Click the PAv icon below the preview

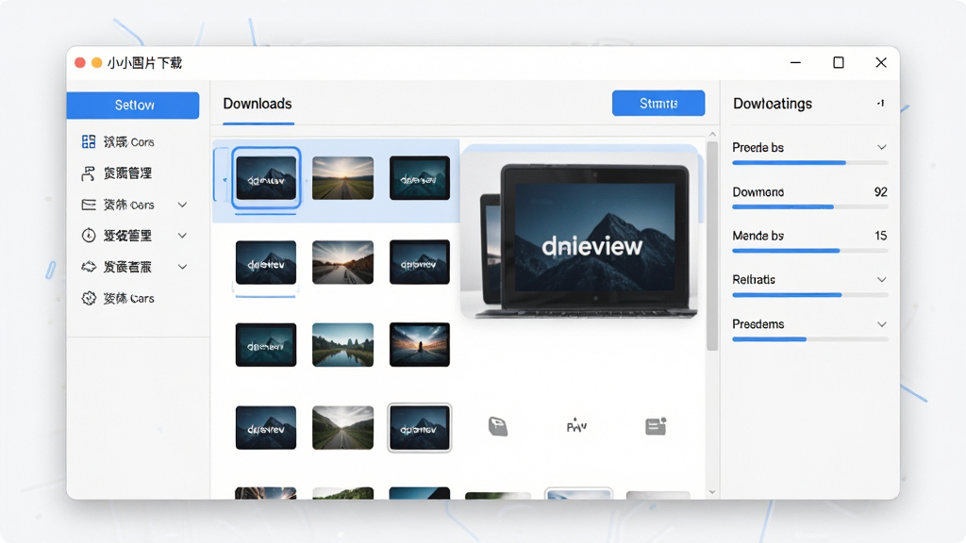point(576,425)
